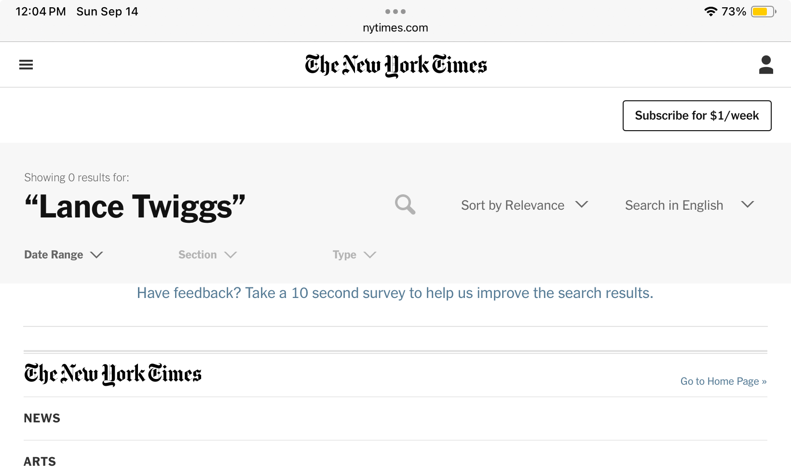Image resolution: width=791 pixels, height=473 pixels.
Task: Select the NEWS footer section
Action: (42, 419)
